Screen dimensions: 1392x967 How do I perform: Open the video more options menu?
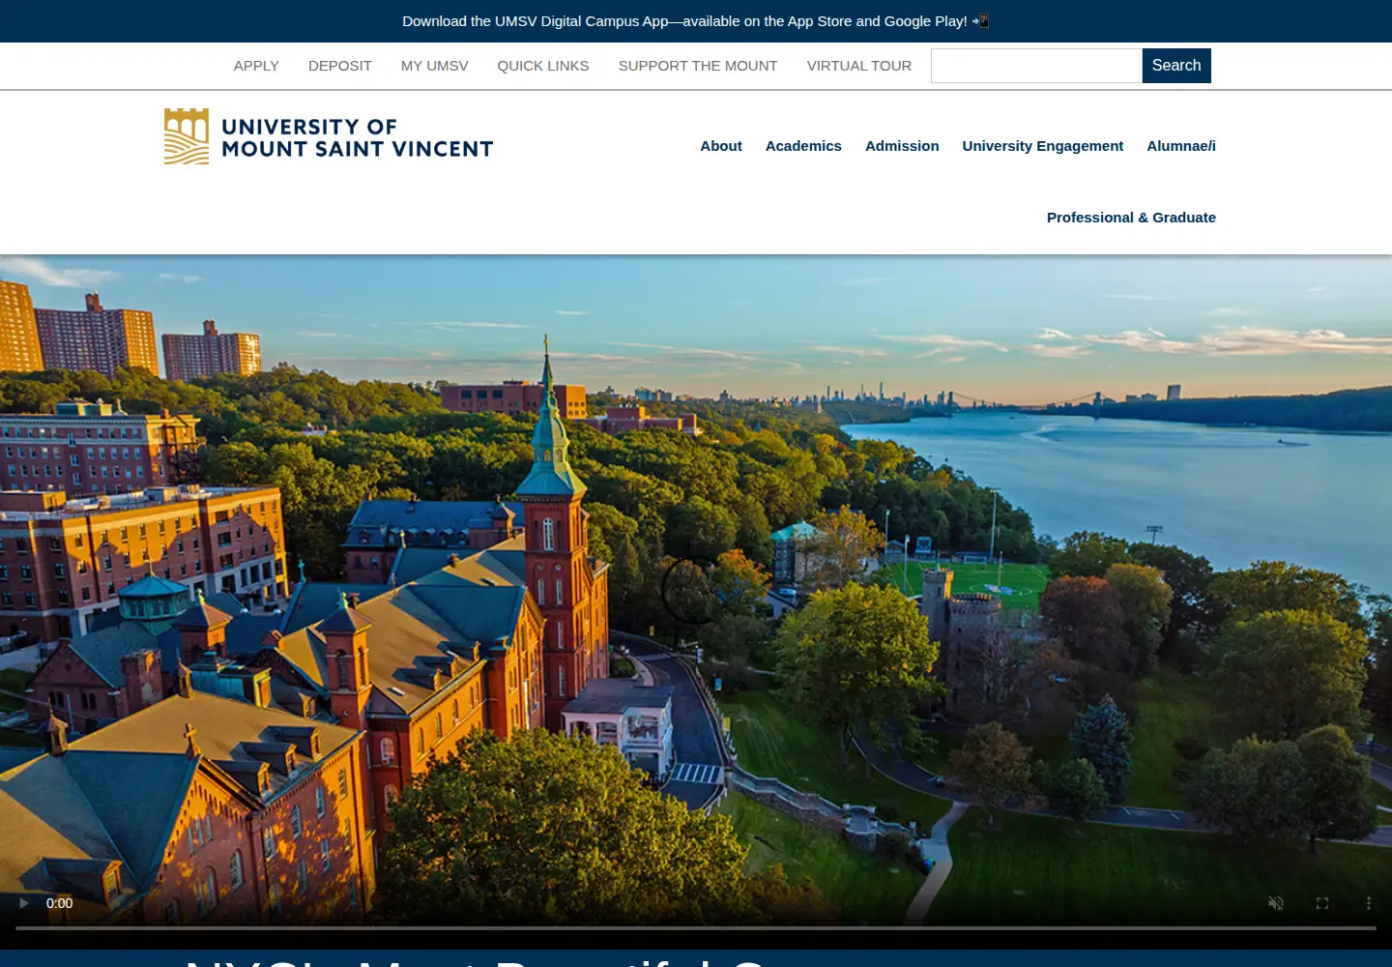(1368, 903)
